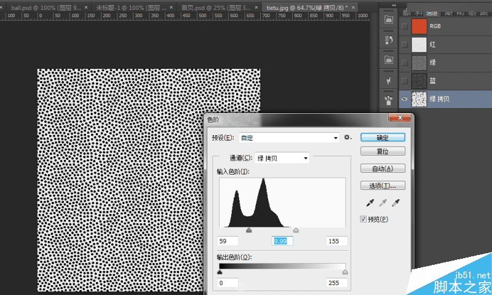Screen dimensions: 492x295
Task: Open the preset options gear menu
Action: click(347, 138)
